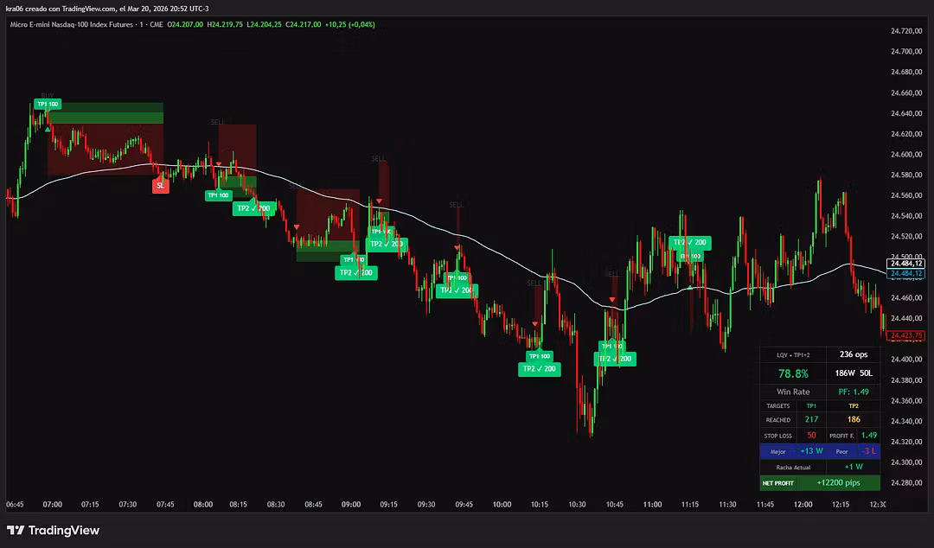Click the low value L24.204,25
Screen dimensions: 934x548
point(264,24)
